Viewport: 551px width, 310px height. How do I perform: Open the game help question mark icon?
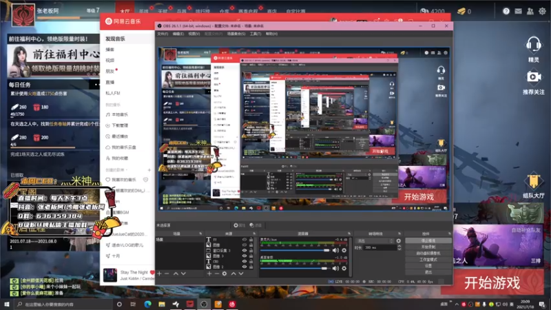506,11
